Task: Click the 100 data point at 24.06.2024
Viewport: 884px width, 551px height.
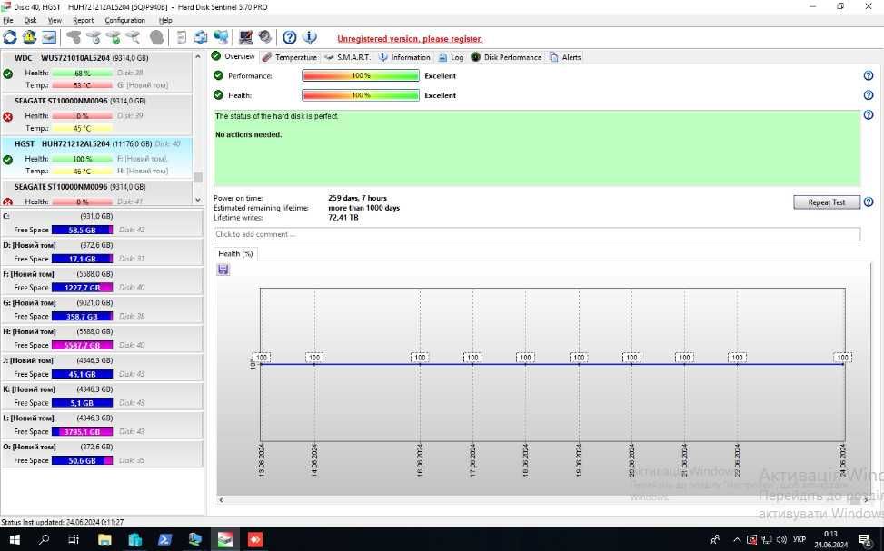Action: point(843,357)
